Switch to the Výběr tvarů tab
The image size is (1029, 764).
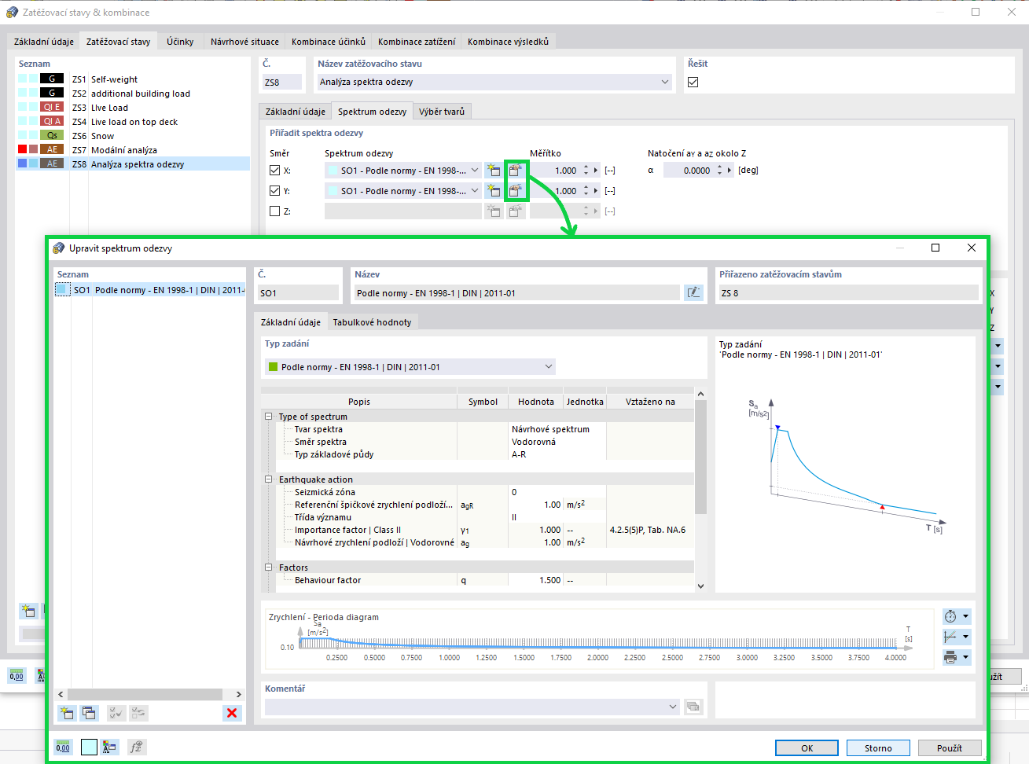click(x=442, y=112)
